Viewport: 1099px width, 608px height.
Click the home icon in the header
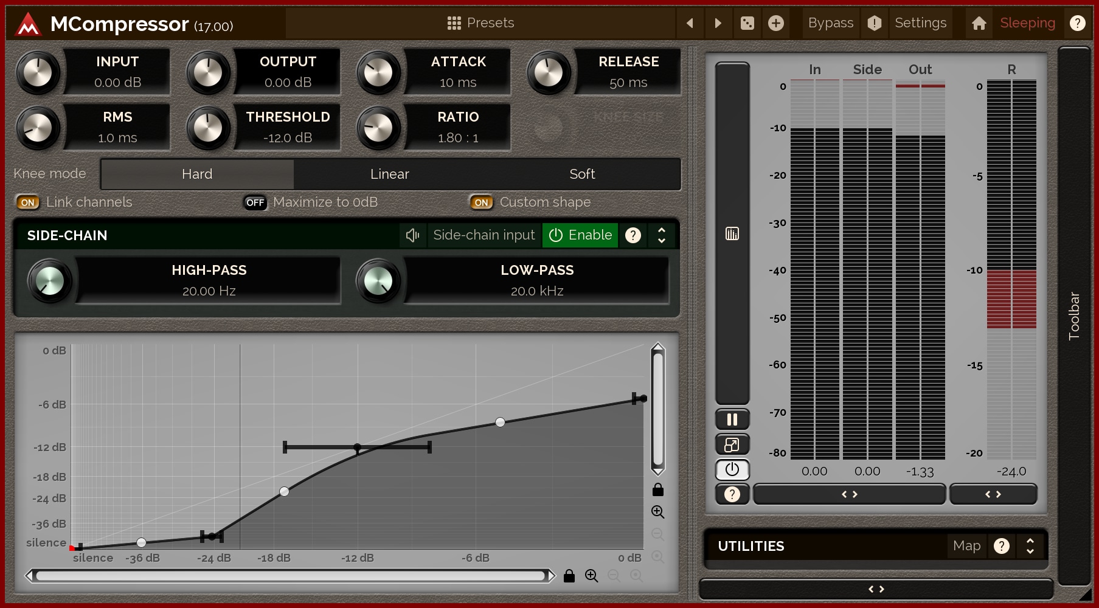click(x=979, y=23)
